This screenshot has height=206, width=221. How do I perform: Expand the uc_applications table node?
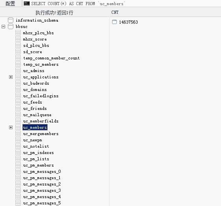click(x=11, y=77)
